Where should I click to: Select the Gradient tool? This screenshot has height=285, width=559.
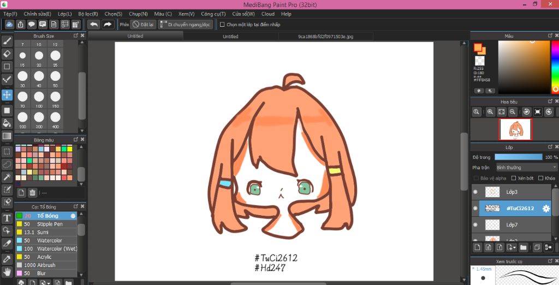(7, 136)
